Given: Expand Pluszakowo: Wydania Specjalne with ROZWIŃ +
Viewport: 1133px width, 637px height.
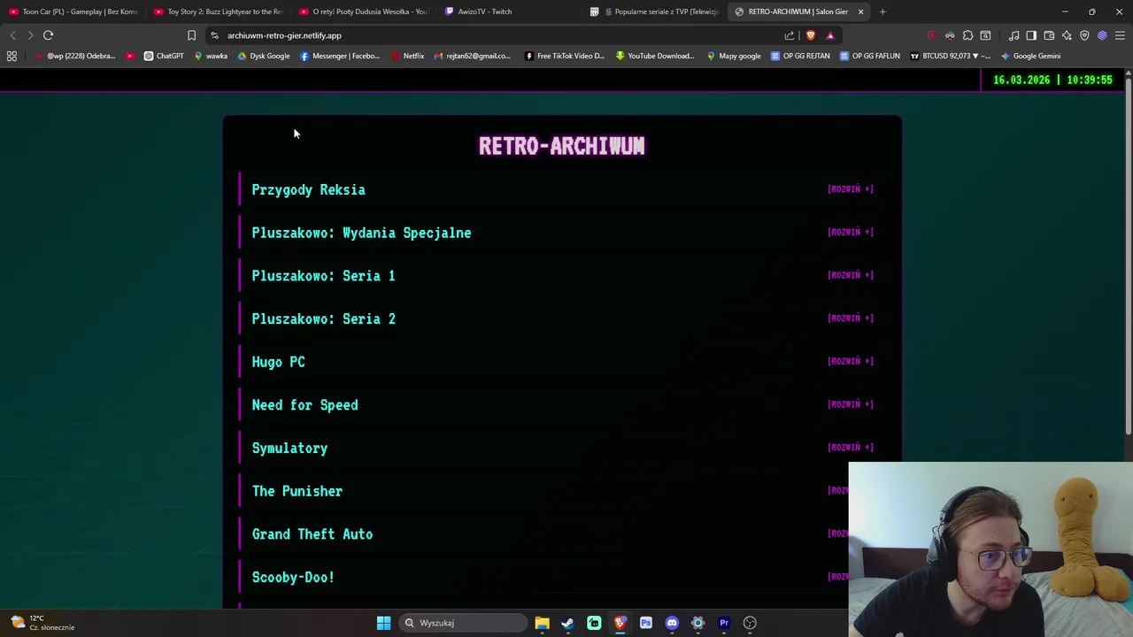Looking at the screenshot, I should 851,232.
